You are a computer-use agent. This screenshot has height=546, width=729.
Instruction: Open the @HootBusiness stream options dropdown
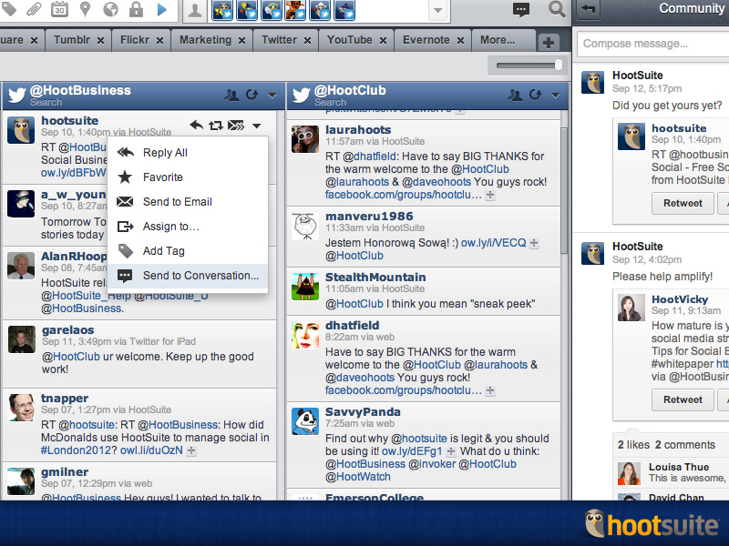[x=272, y=95]
